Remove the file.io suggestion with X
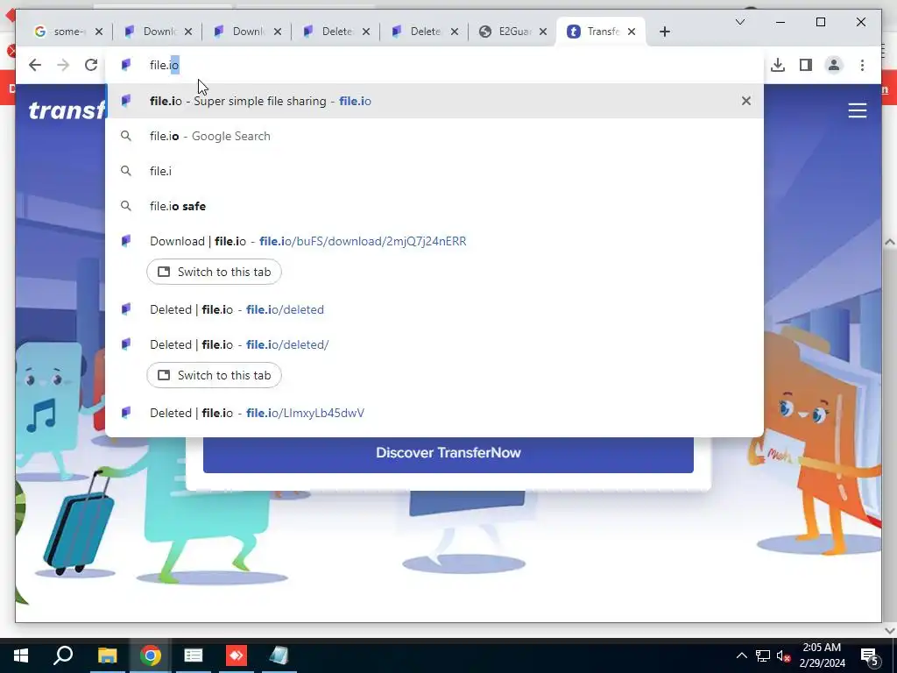This screenshot has width=897, height=673. [x=746, y=101]
